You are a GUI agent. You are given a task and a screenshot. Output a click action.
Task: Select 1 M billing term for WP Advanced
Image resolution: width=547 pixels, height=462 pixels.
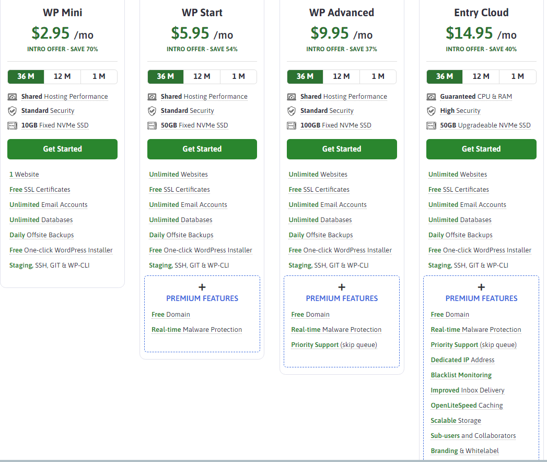(378, 76)
